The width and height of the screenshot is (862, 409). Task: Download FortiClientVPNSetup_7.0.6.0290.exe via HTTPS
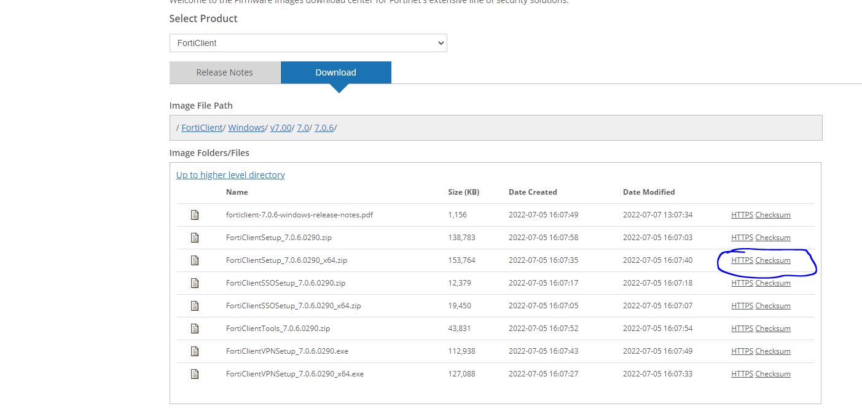point(742,351)
